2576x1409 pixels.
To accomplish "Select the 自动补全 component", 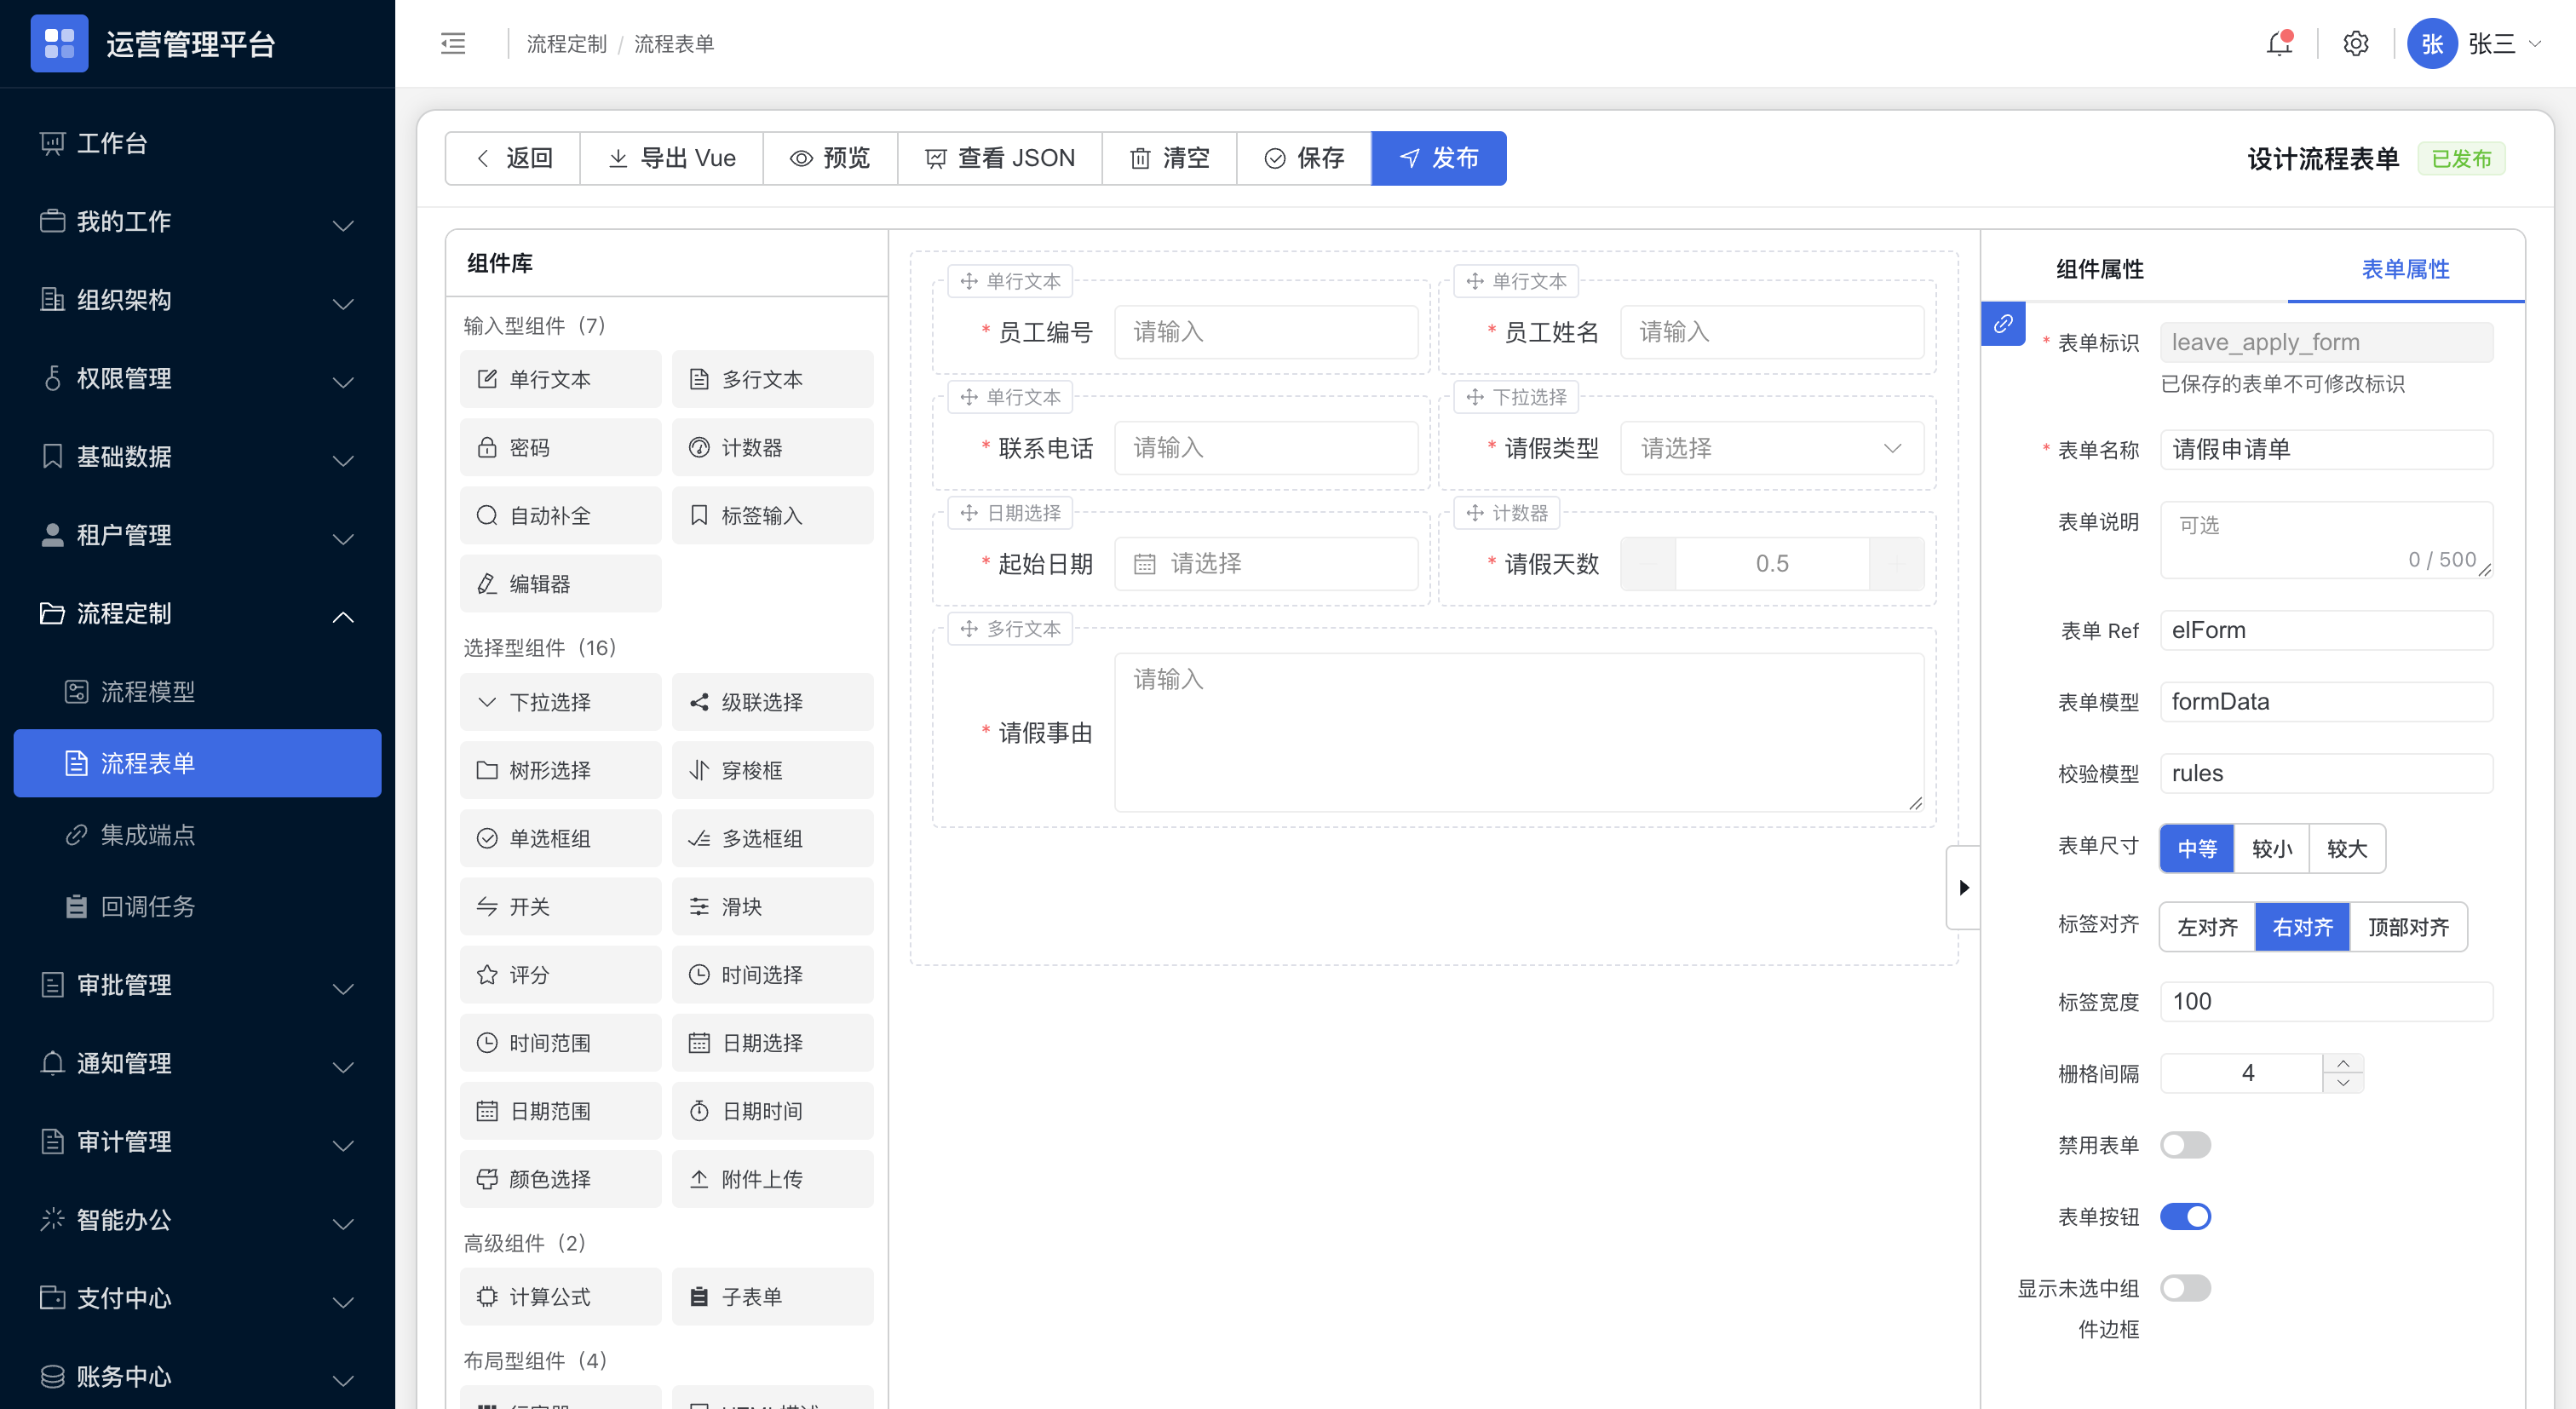I will (560, 515).
